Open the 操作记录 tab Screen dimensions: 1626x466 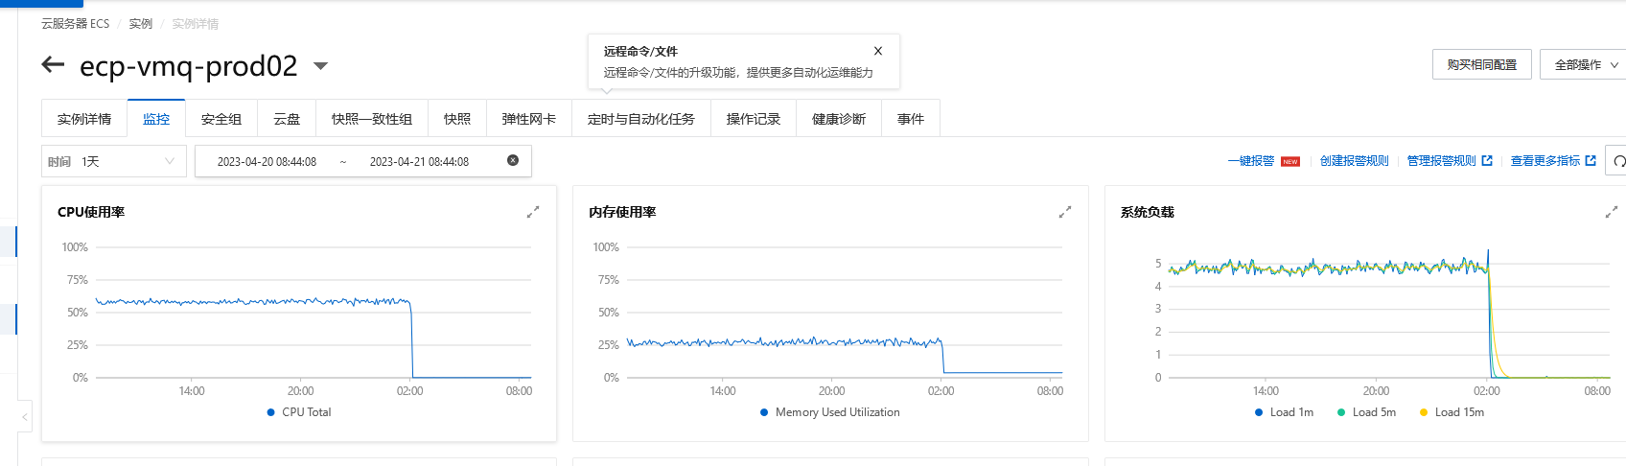point(754,119)
